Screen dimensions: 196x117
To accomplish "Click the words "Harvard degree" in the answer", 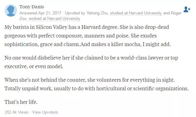I will coord(100,27).
